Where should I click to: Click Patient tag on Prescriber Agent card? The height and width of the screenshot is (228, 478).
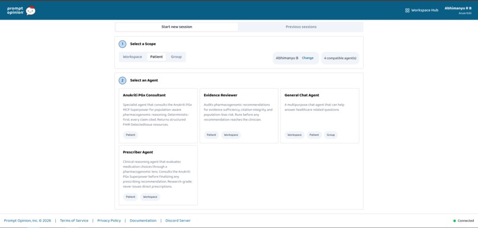[x=130, y=197]
